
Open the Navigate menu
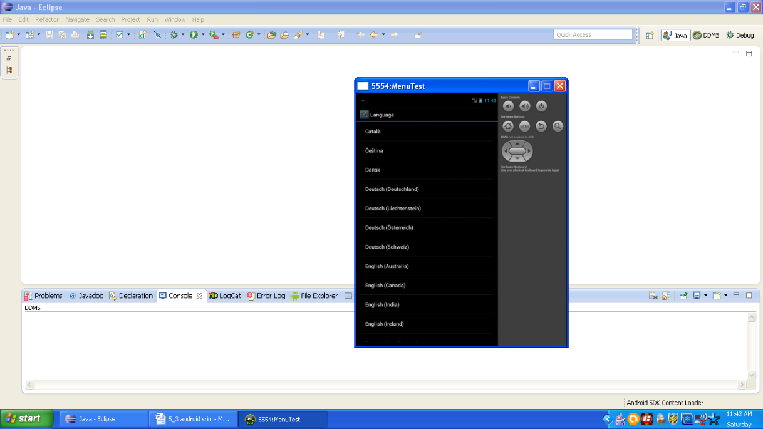78,19
